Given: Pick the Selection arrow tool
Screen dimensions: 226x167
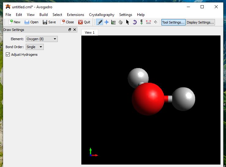Looking at the screenshot, I should (x=128, y=22).
